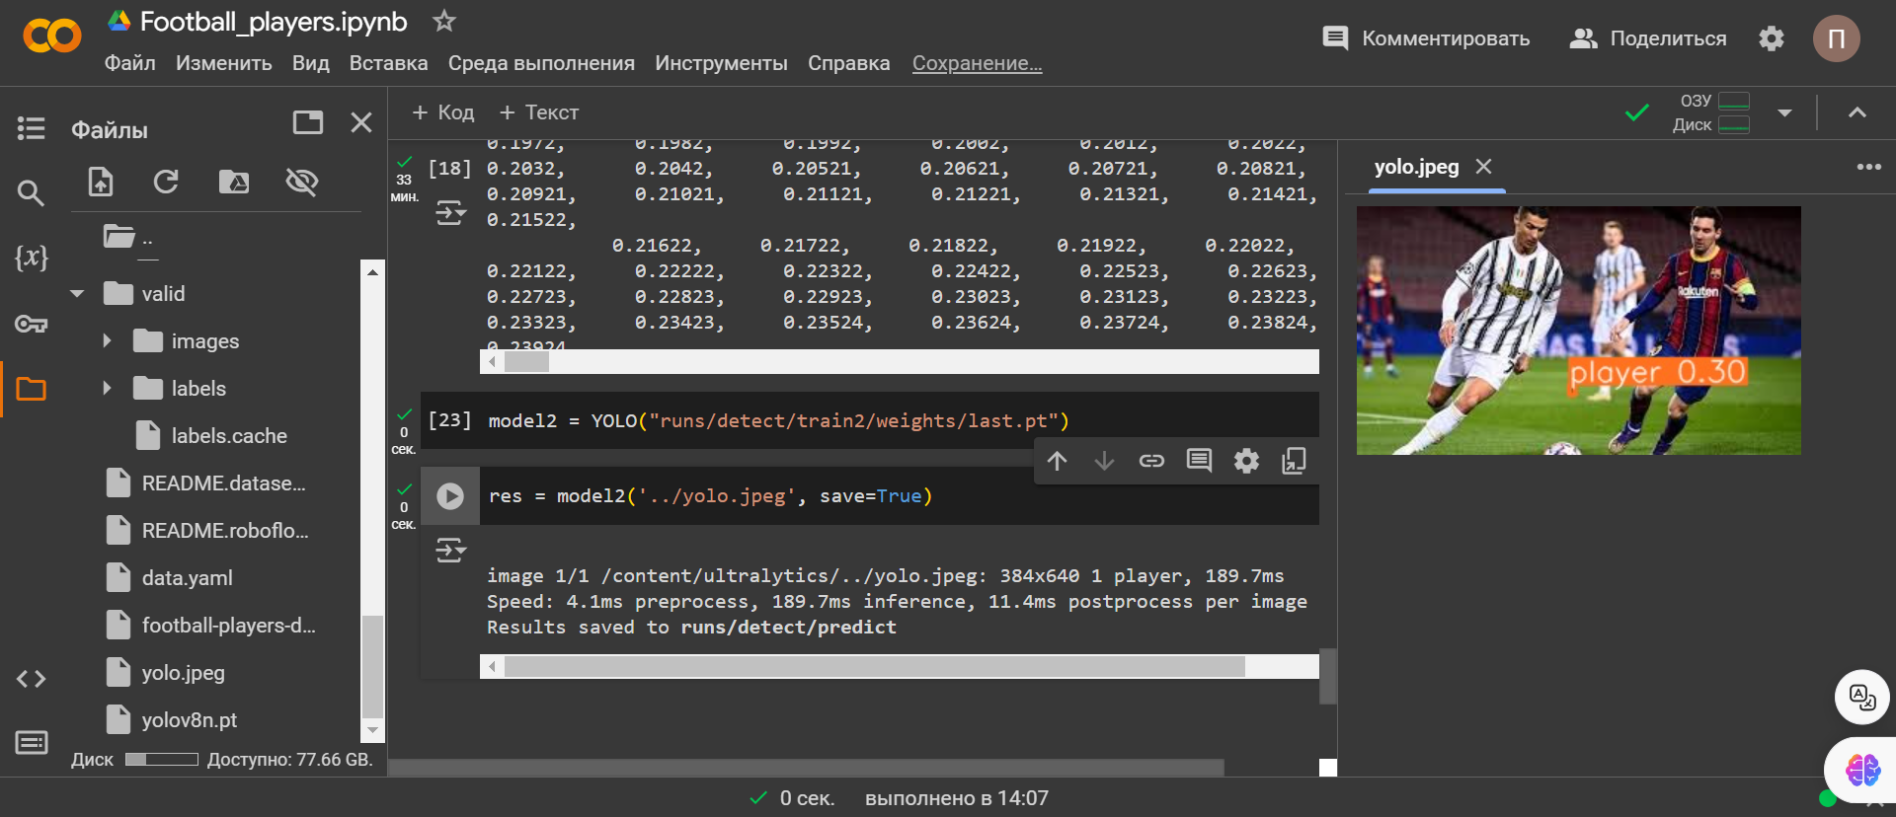Open the terminal sidebar icon

click(31, 742)
